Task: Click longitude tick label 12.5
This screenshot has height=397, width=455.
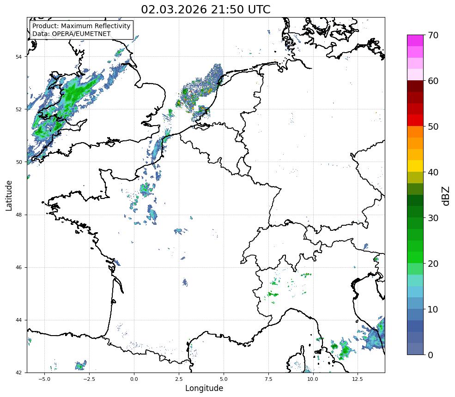Action: [358, 379]
